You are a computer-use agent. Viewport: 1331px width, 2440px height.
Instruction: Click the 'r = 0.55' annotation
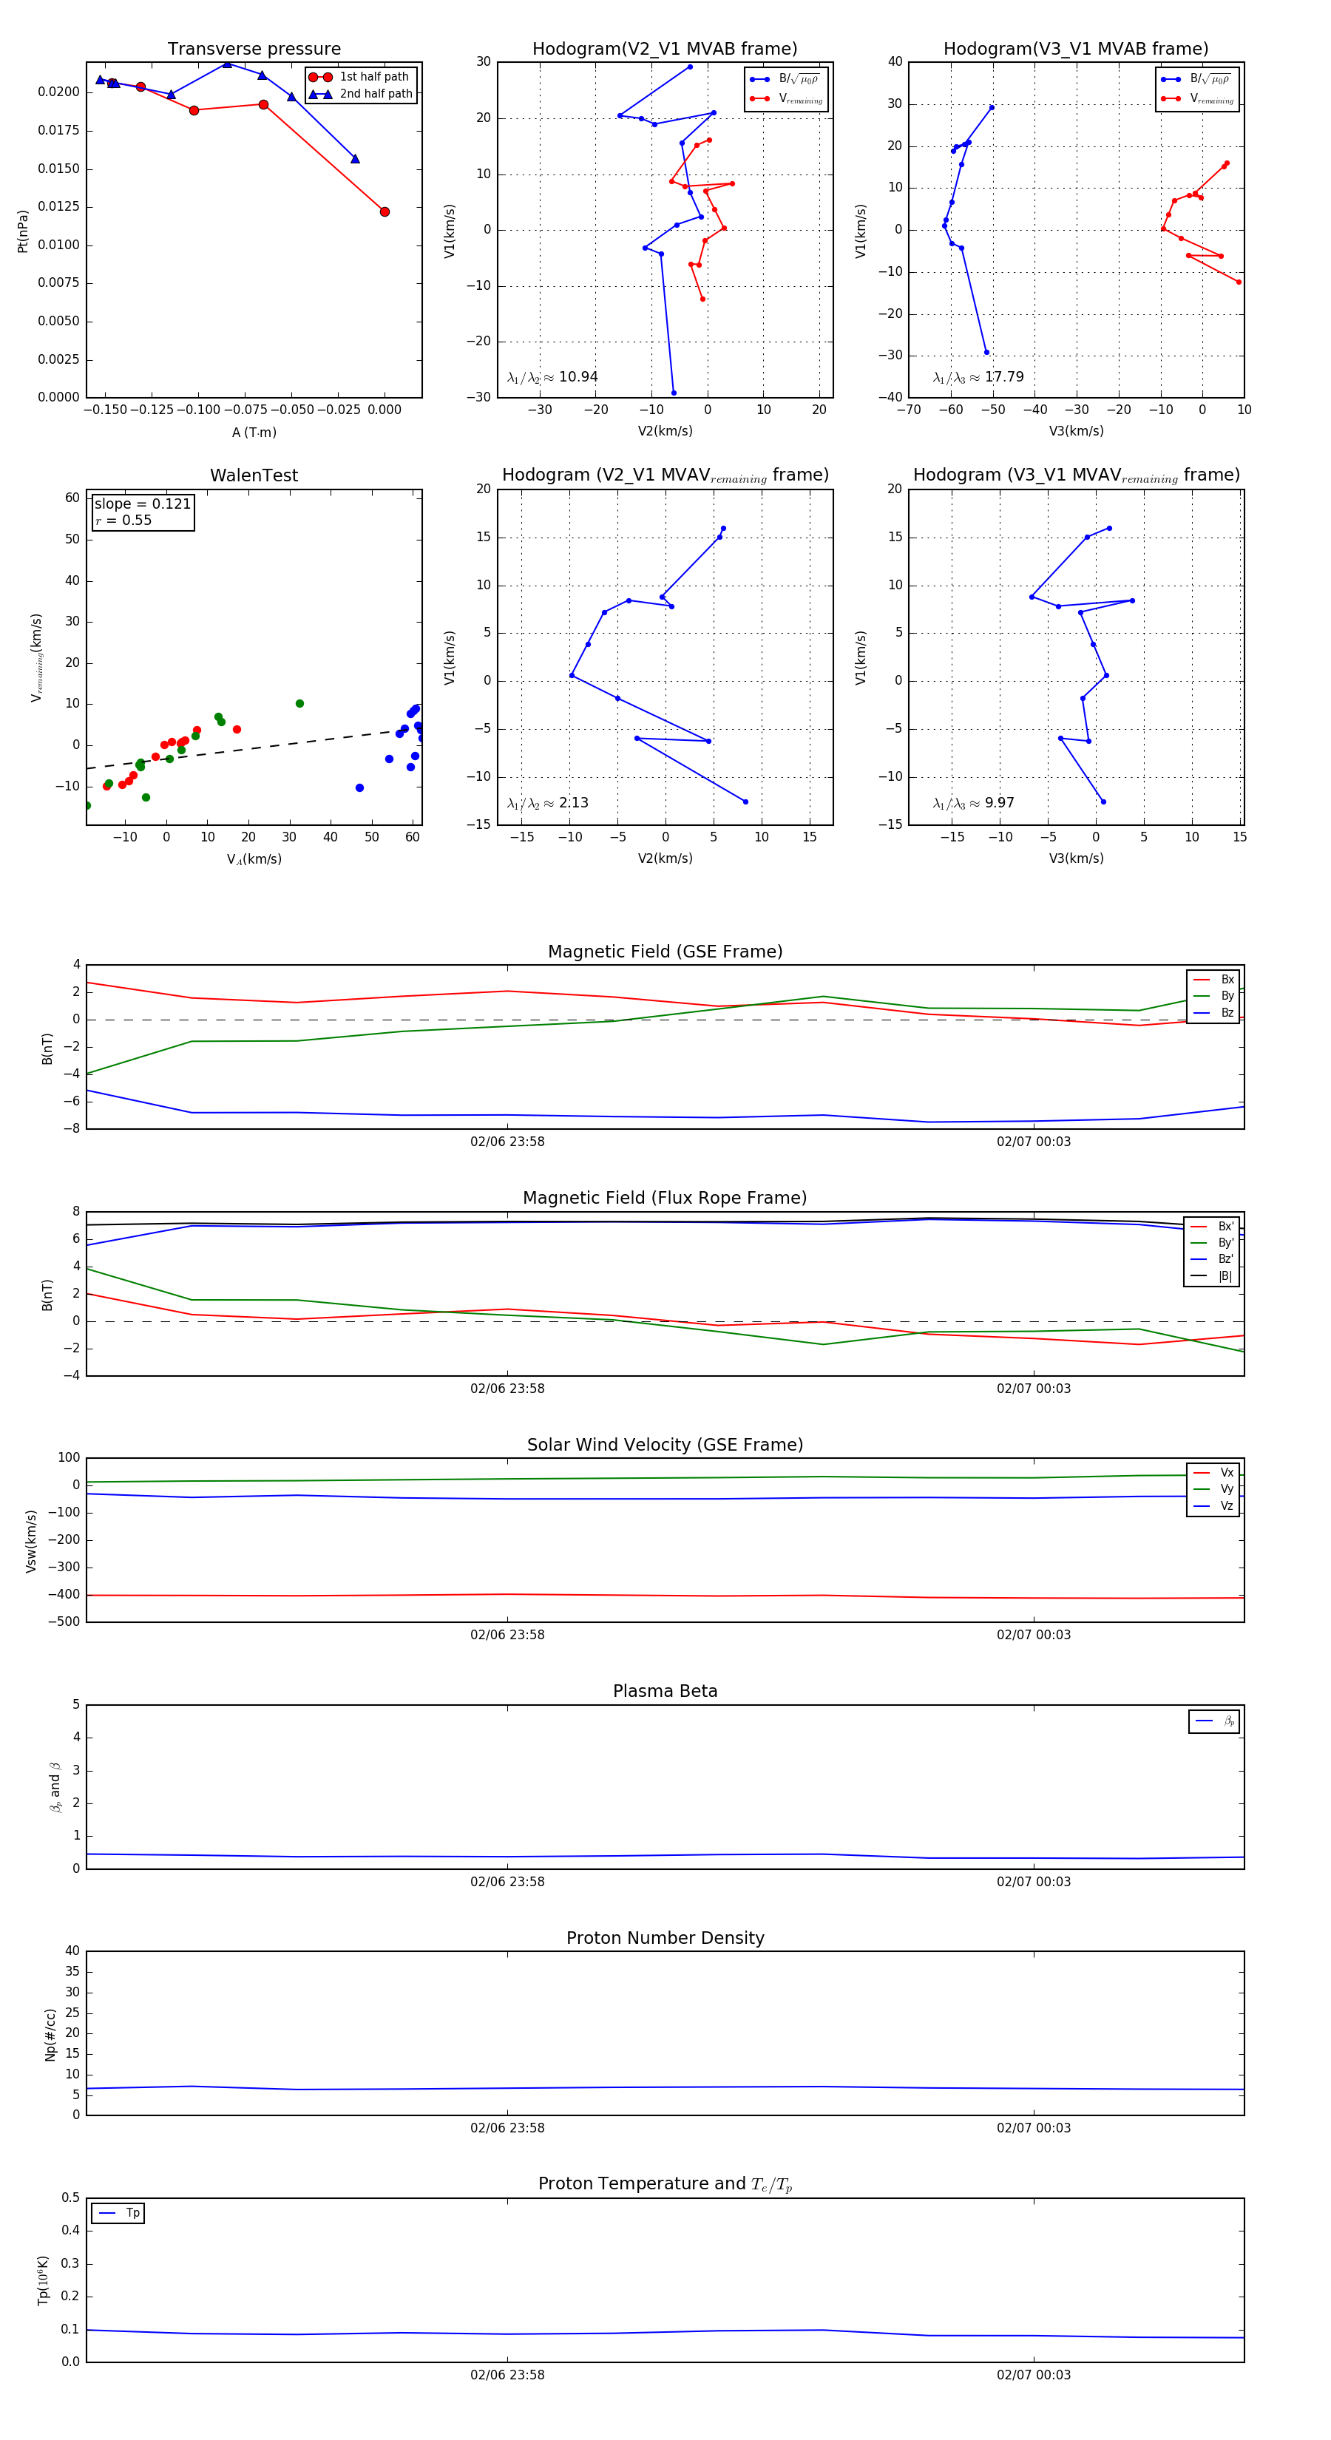tap(123, 521)
